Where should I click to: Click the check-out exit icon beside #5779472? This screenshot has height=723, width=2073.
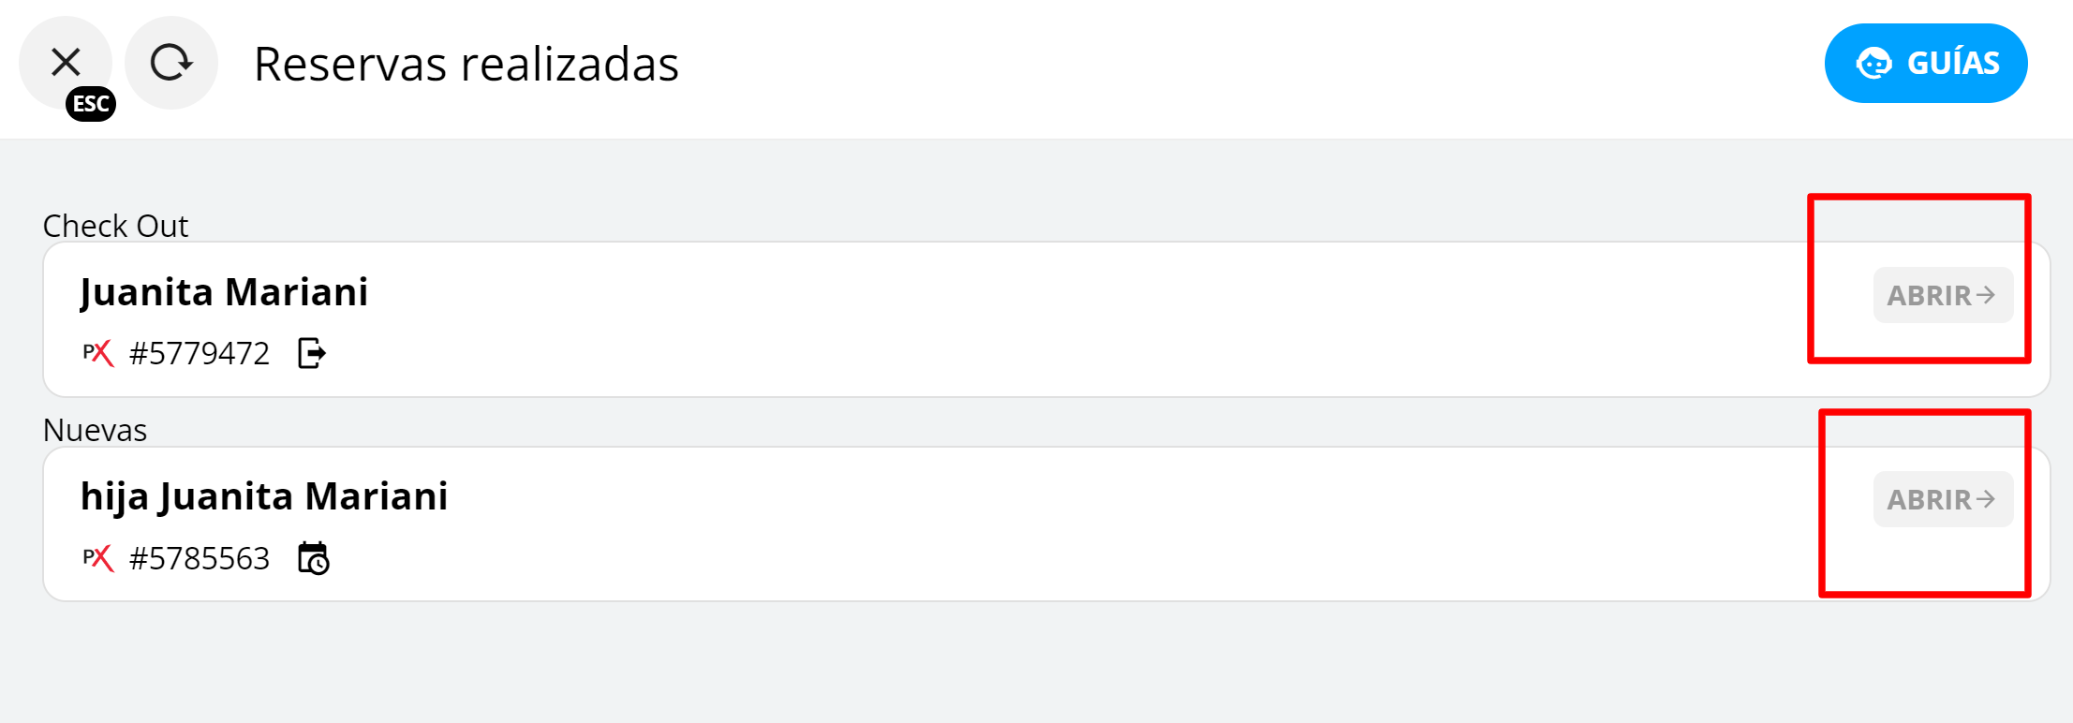coord(312,353)
